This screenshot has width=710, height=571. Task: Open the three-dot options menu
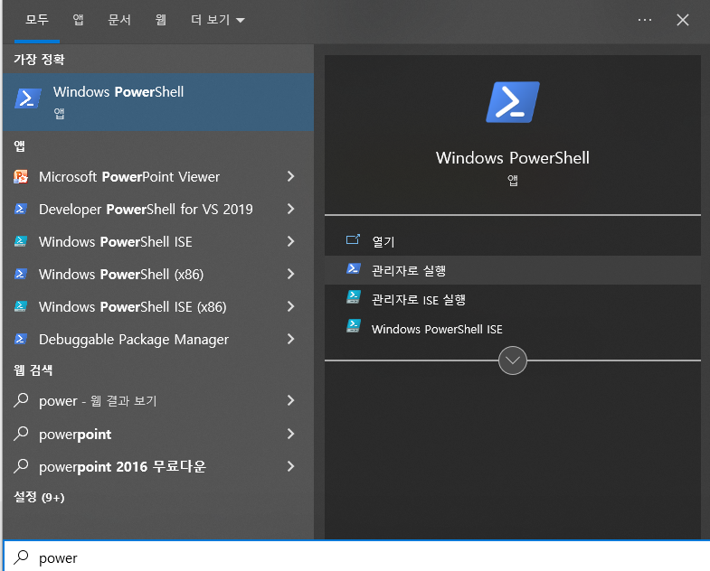coord(644,20)
